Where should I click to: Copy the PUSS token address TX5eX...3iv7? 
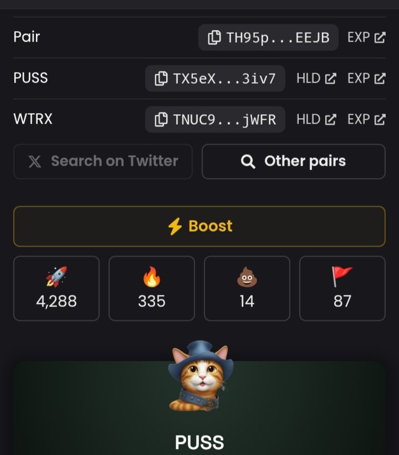point(215,78)
